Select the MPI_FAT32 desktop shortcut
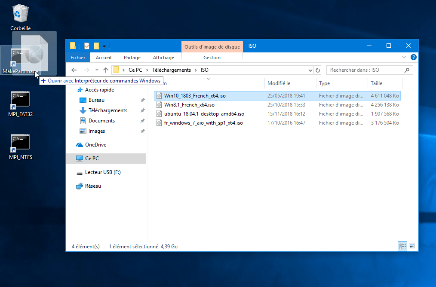 20,104
